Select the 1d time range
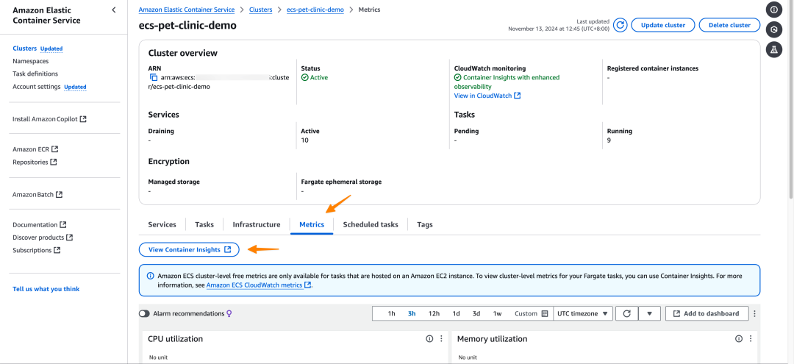Viewport: 794px width, 364px height. tap(457, 313)
